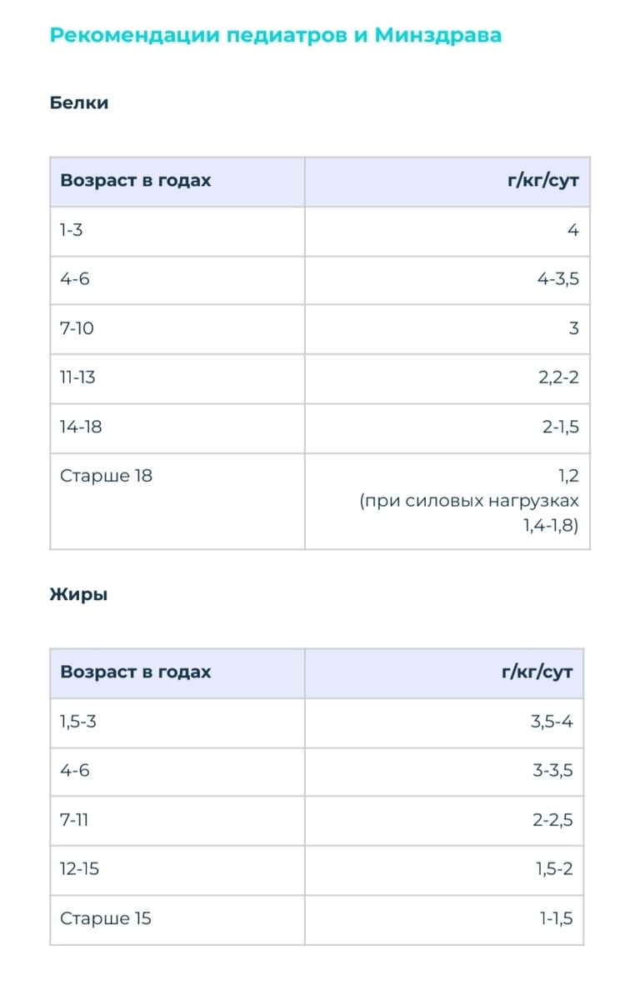Click the Старше 18 row cell
This screenshot has height=1000, width=625.
(x=106, y=477)
